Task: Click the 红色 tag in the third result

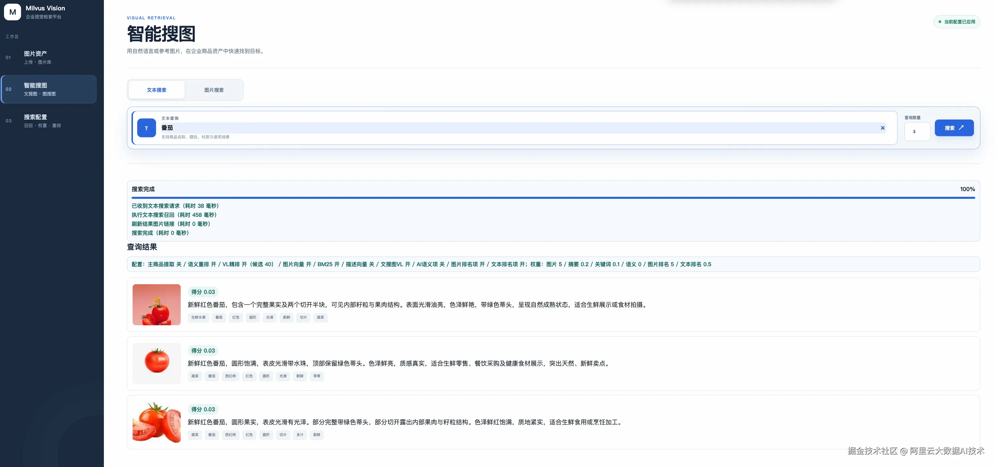Action: [249, 435]
